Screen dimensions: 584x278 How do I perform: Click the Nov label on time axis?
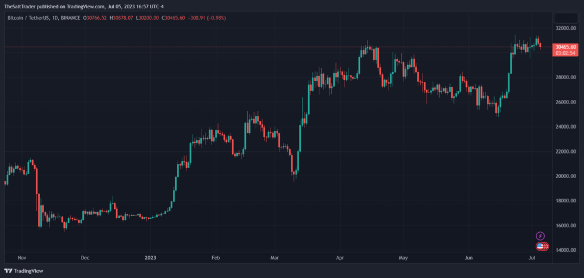click(x=21, y=258)
